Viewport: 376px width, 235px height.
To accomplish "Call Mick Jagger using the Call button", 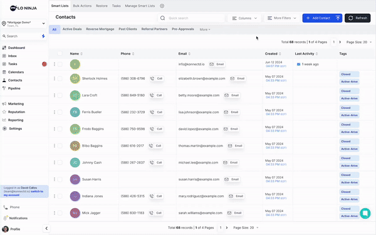I will 156,213.
